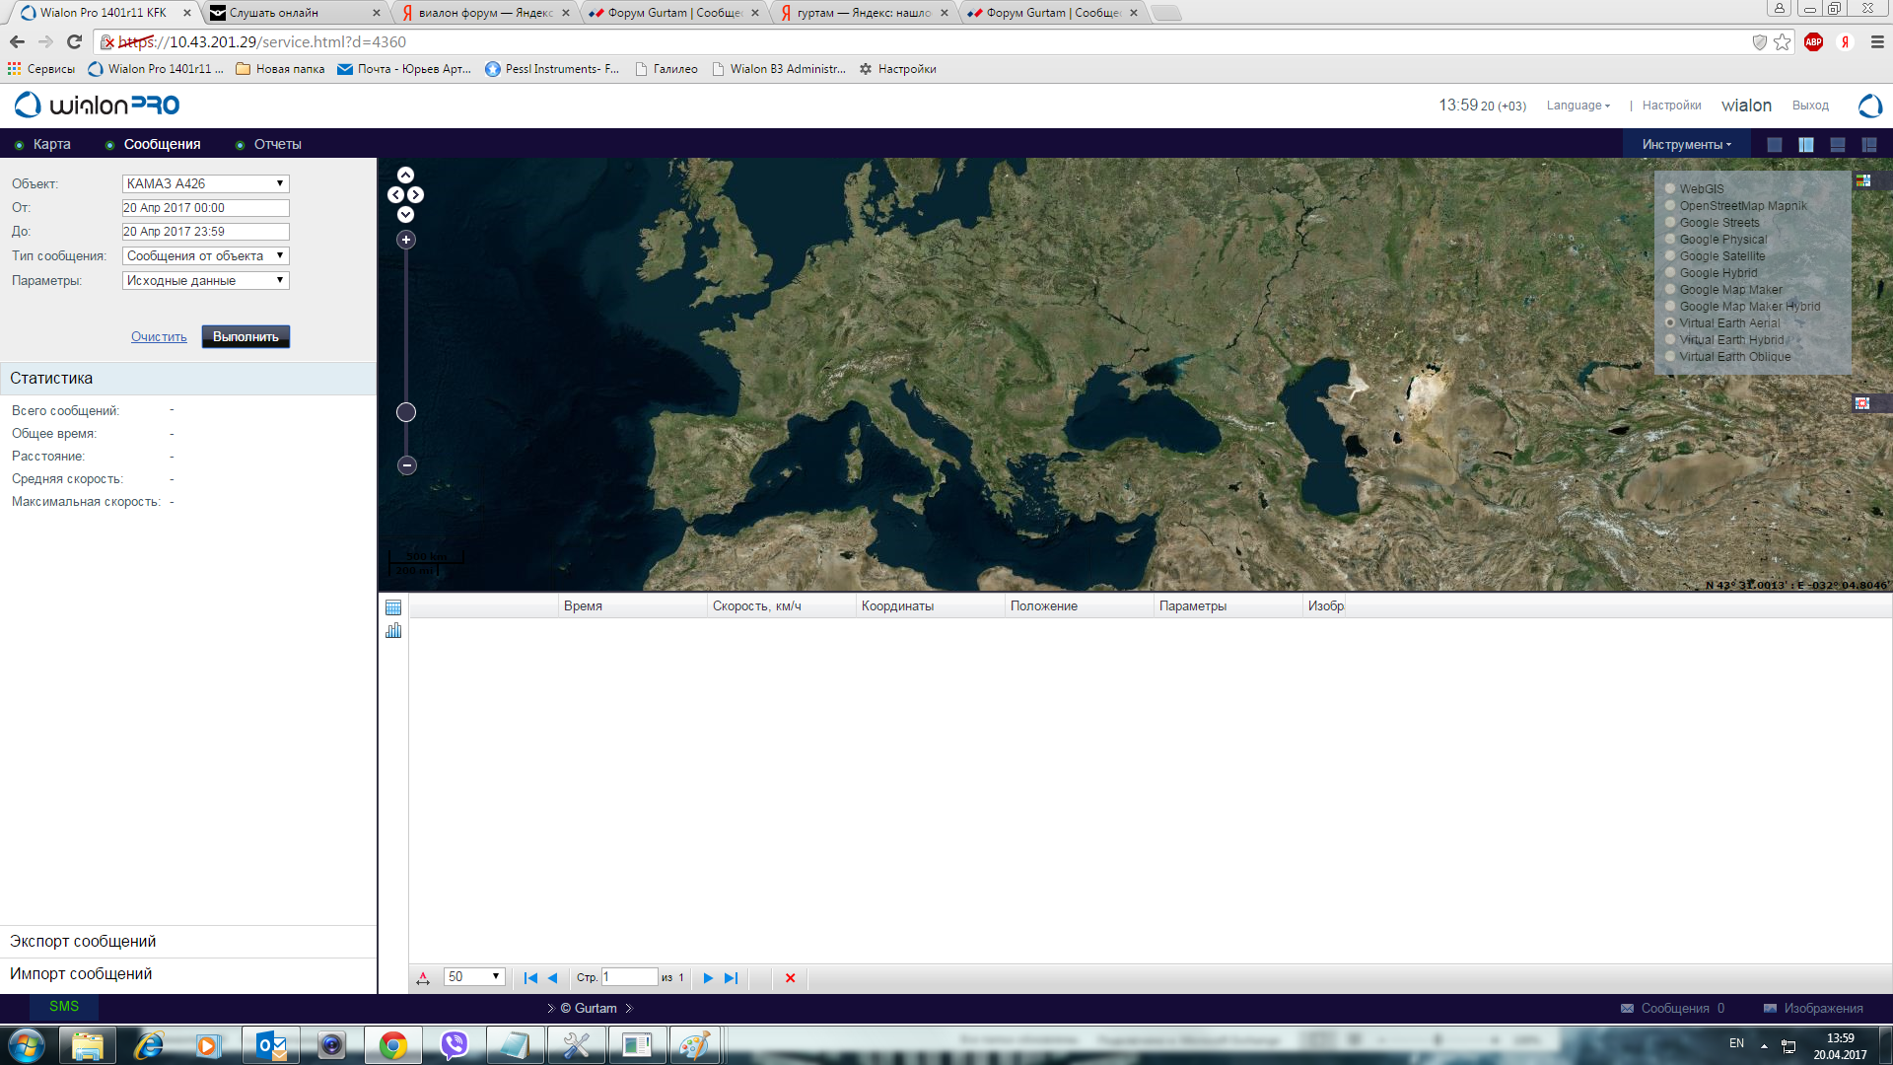Click the chart view icon beside results

pos(393,631)
